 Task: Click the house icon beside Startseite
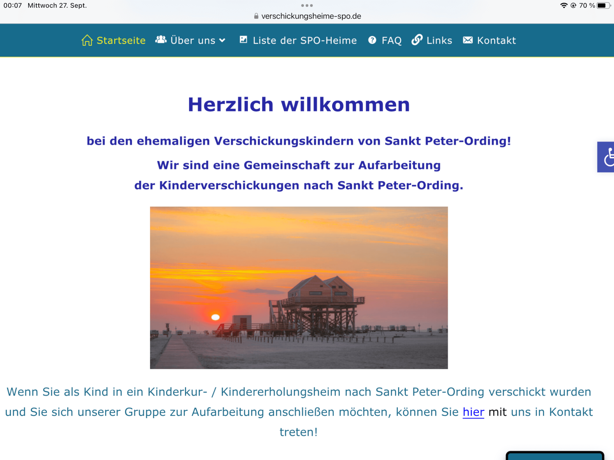pyautogui.click(x=87, y=40)
